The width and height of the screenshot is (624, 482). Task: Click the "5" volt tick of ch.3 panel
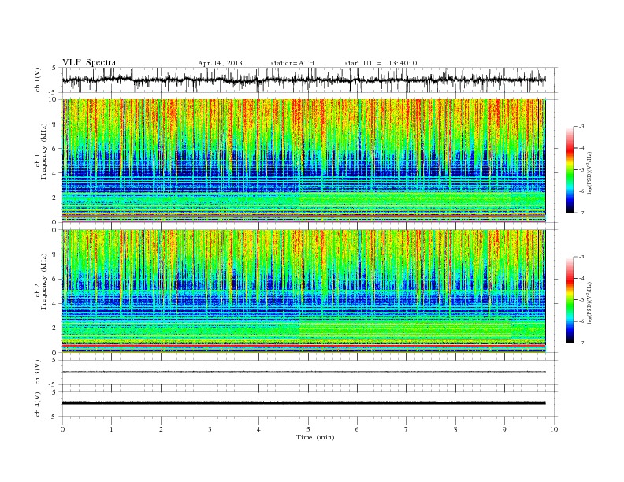point(55,360)
